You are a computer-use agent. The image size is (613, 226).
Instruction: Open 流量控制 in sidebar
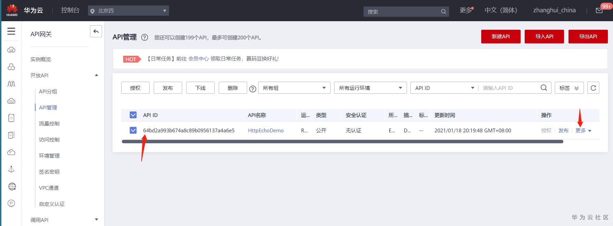49,123
